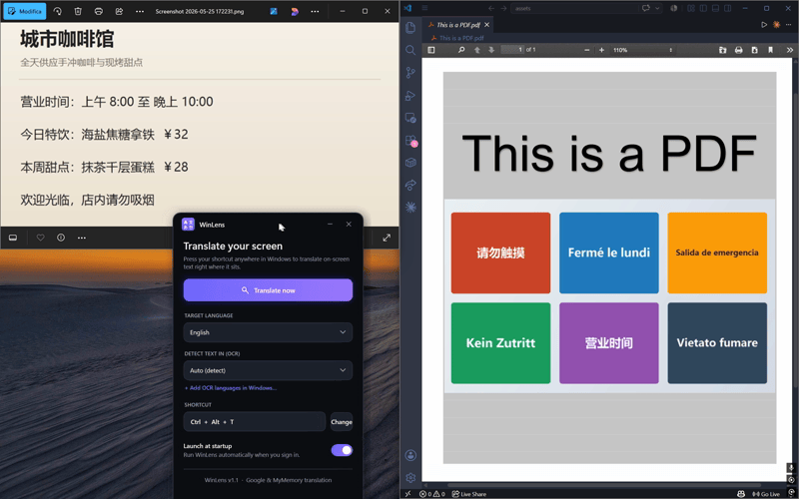Rotate the image in the Photos toolbar
The height and width of the screenshot is (499, 799).
[58, 11]
